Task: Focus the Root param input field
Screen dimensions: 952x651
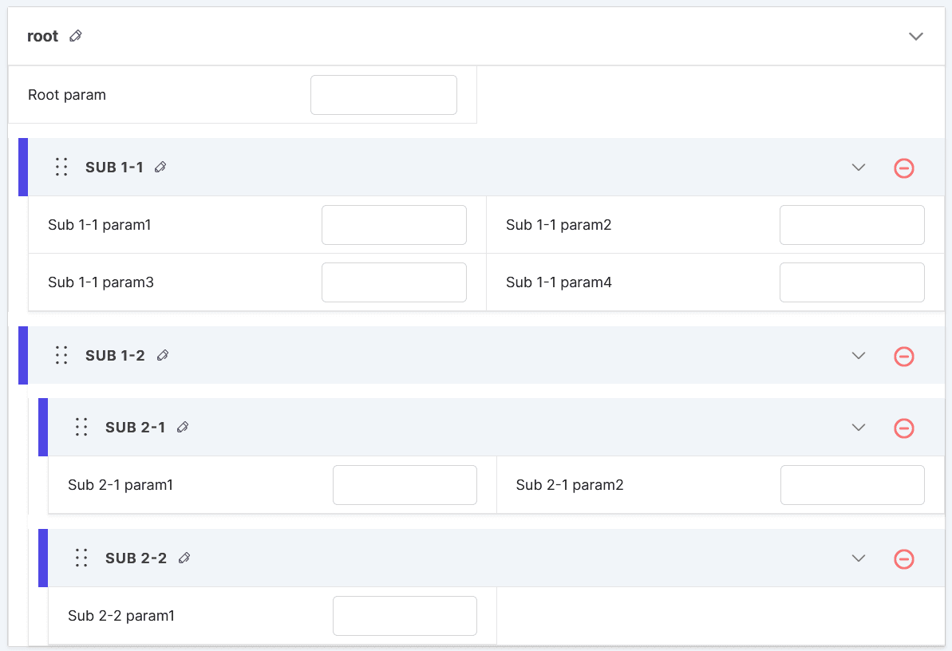Action: click(x=384, y=95)
